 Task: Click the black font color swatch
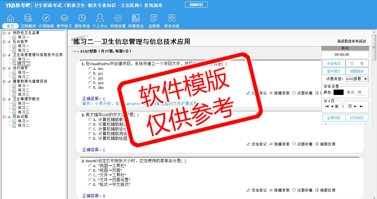click(x=338, y=92)
